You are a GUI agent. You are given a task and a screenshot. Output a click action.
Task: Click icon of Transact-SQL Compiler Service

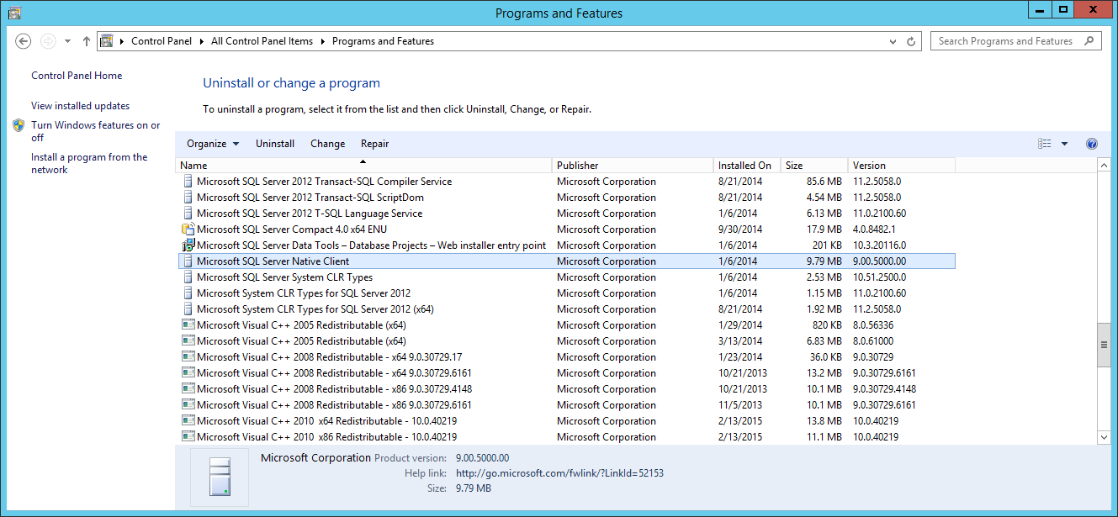(x=188, y=182)
